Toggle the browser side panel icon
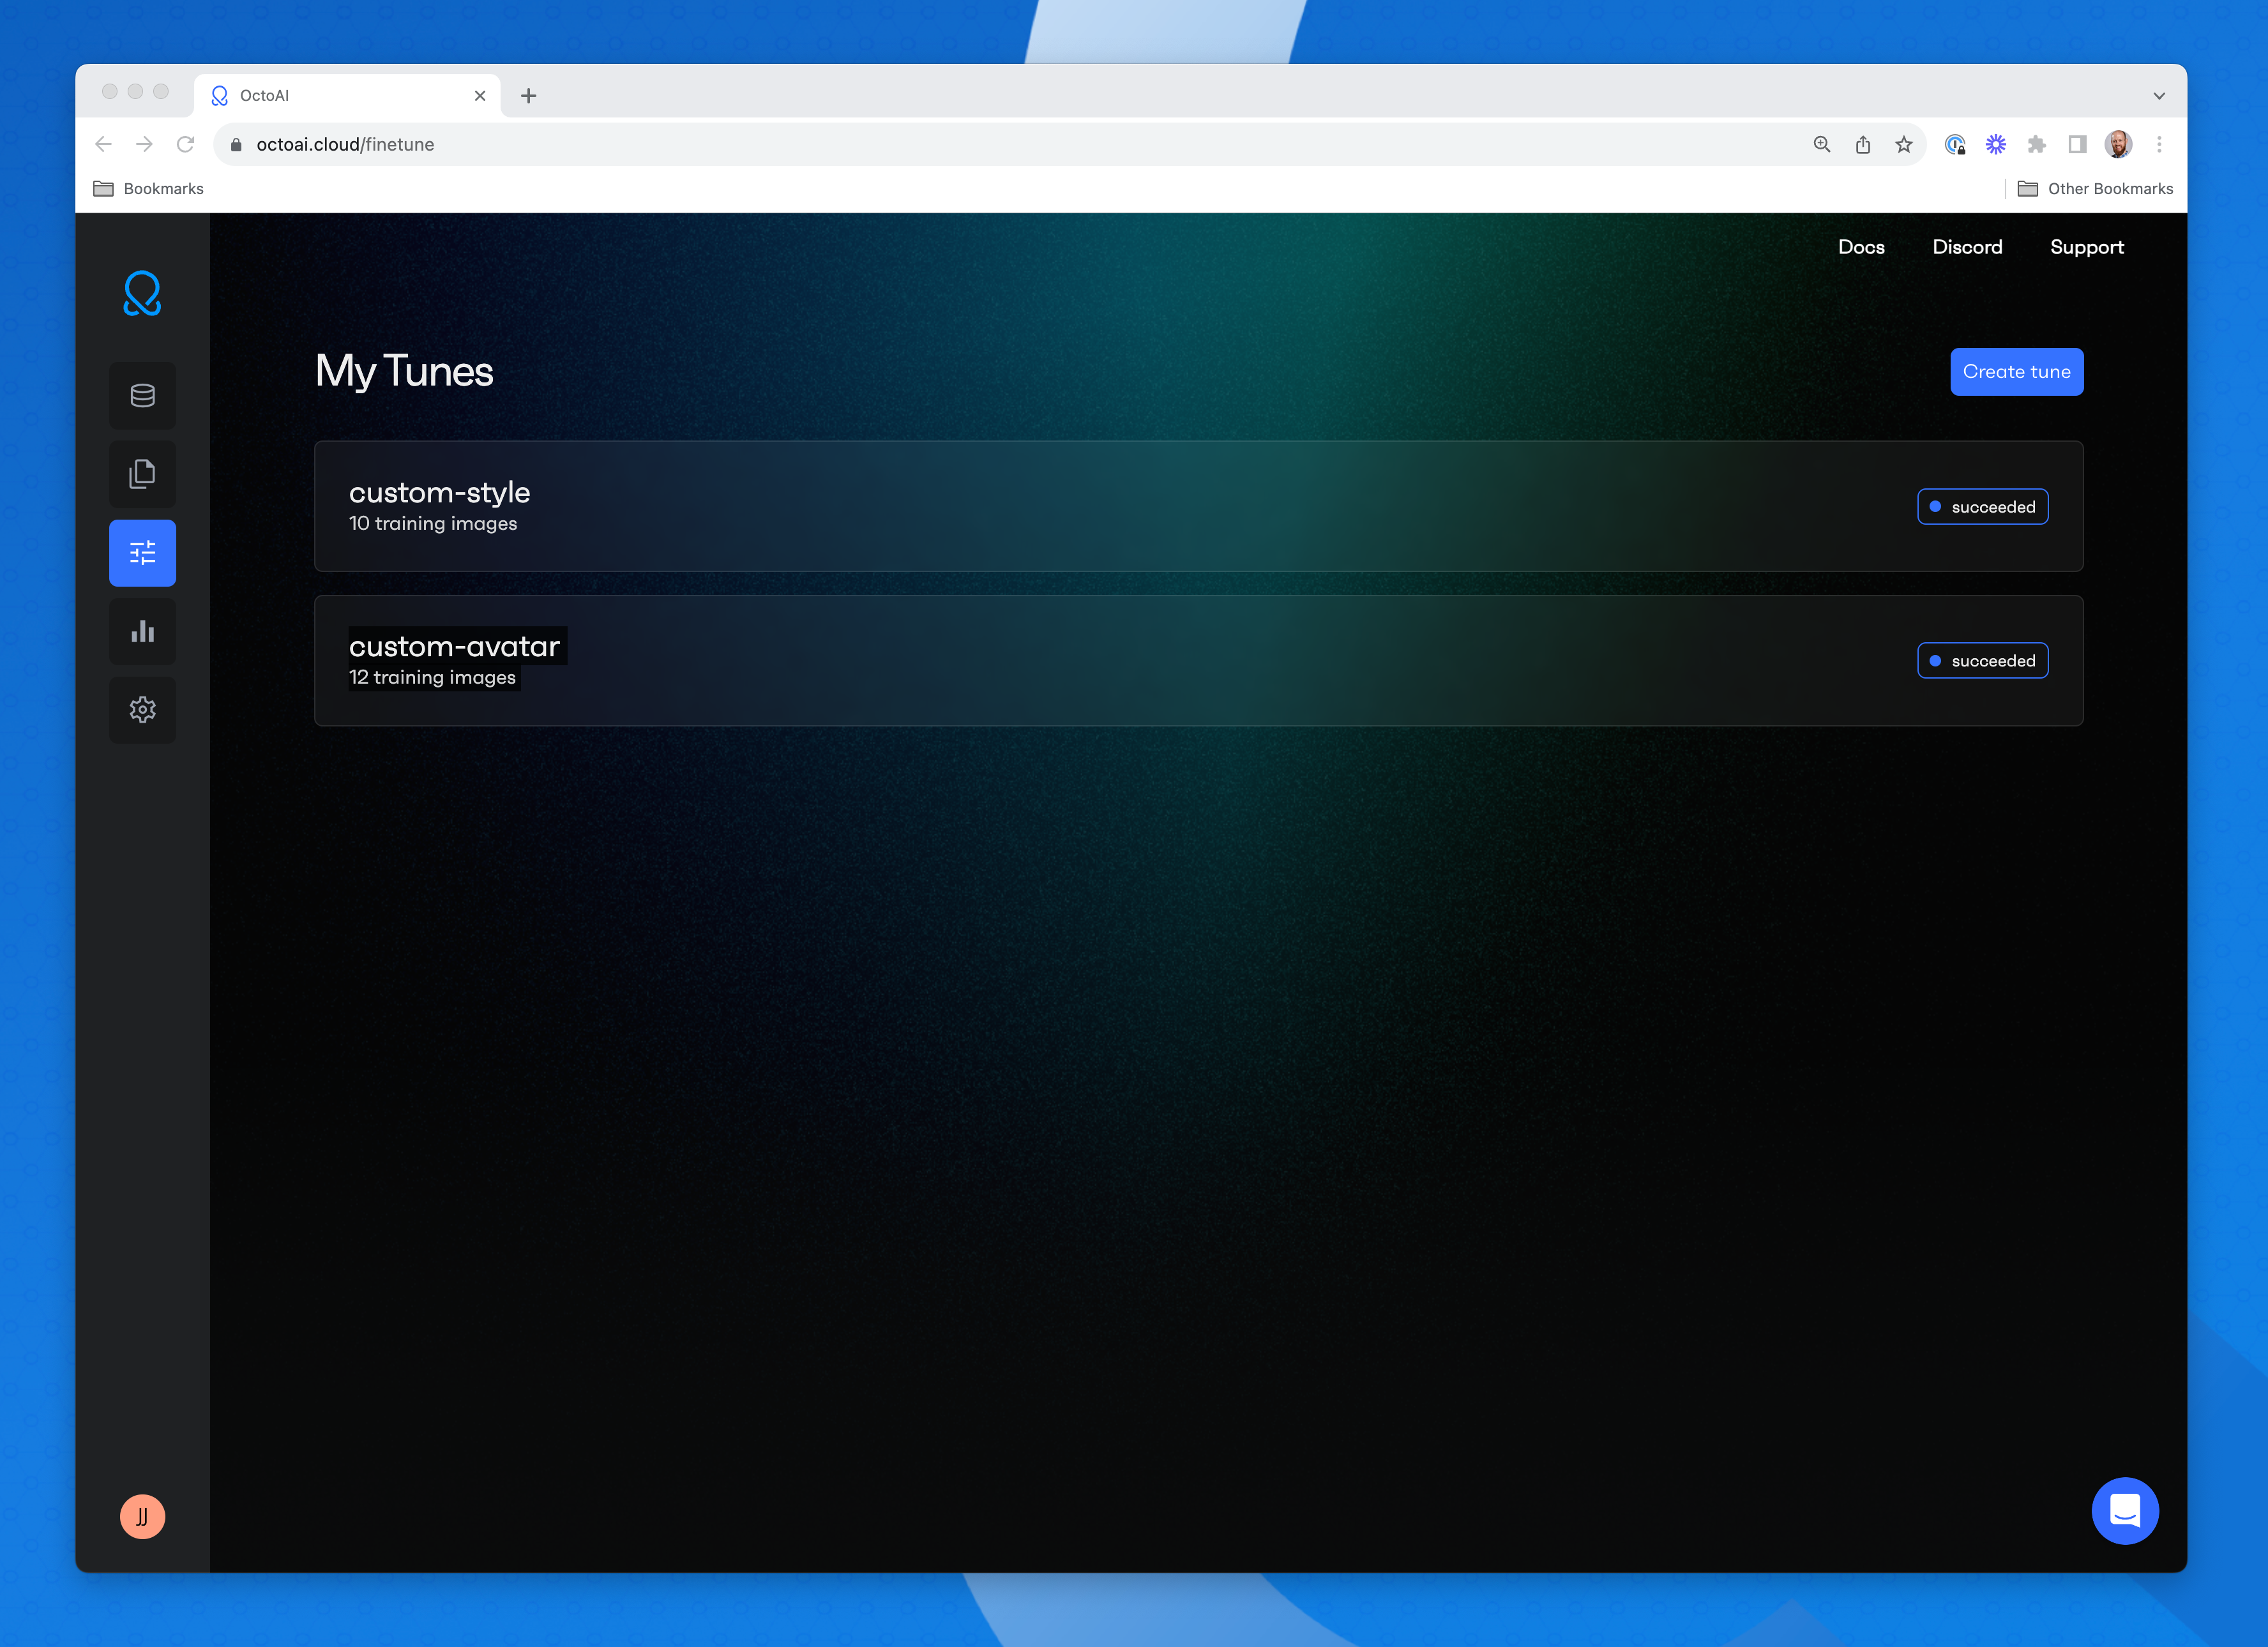This screenshot has height=1647, width=2268. point(2077,144)
